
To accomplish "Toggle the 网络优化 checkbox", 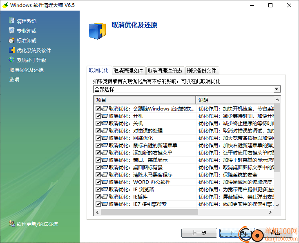I will point(98,138).
